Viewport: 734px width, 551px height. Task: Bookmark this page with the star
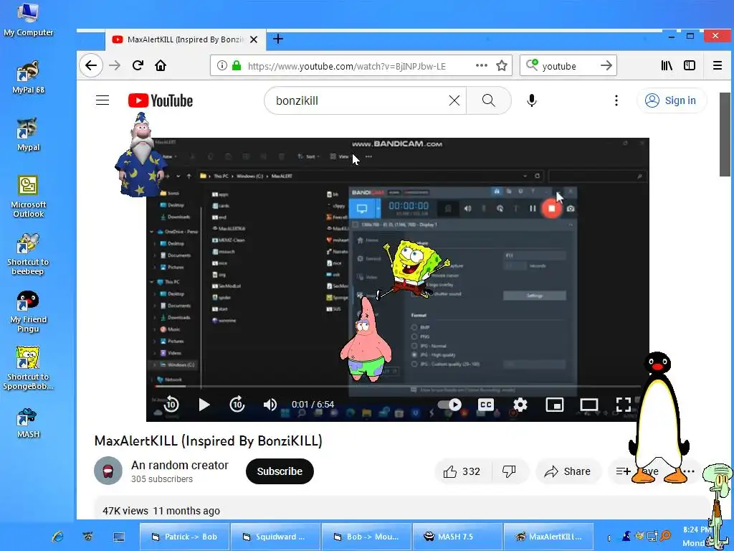point(502,65)
